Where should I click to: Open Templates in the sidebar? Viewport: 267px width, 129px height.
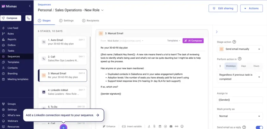pos(13,62)
